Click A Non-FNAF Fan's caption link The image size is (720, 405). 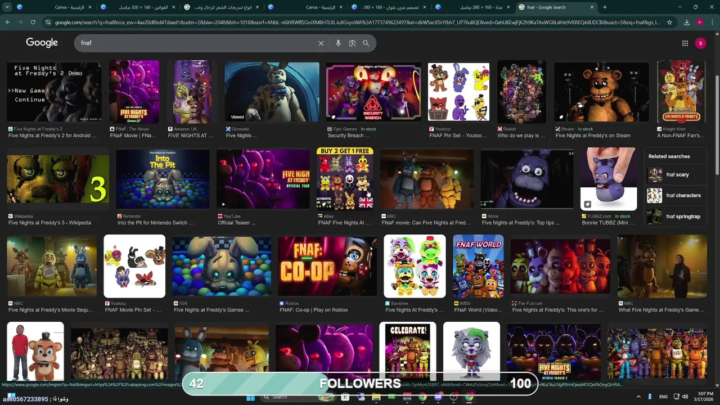click(680, 136)
